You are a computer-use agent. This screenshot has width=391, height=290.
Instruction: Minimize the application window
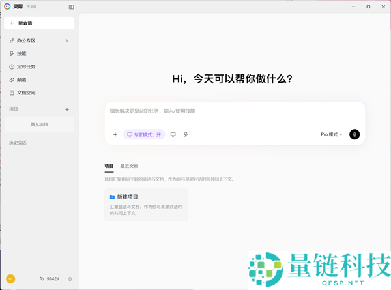pos(353,7)
